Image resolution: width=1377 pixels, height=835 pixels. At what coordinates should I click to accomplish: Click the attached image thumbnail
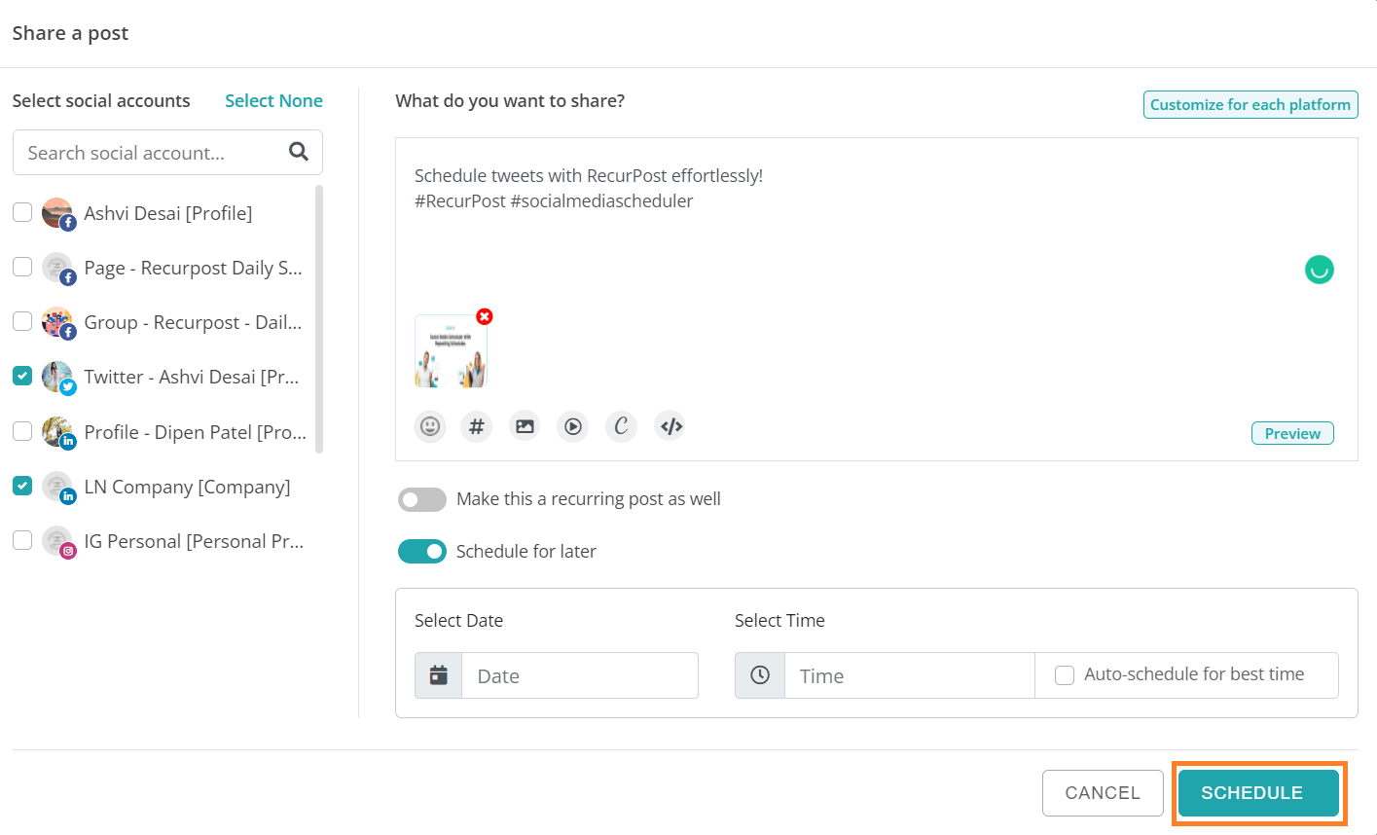(451, 353)
